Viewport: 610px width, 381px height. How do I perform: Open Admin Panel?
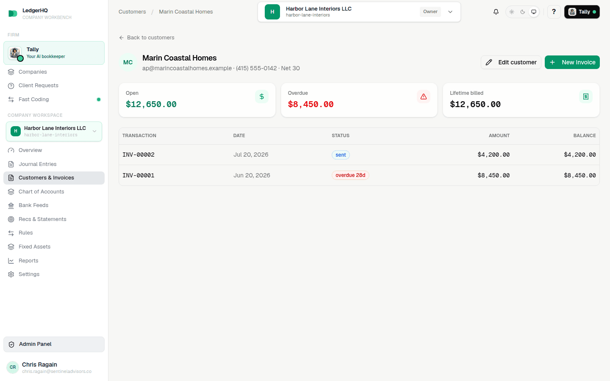click(x=54, y=344)
